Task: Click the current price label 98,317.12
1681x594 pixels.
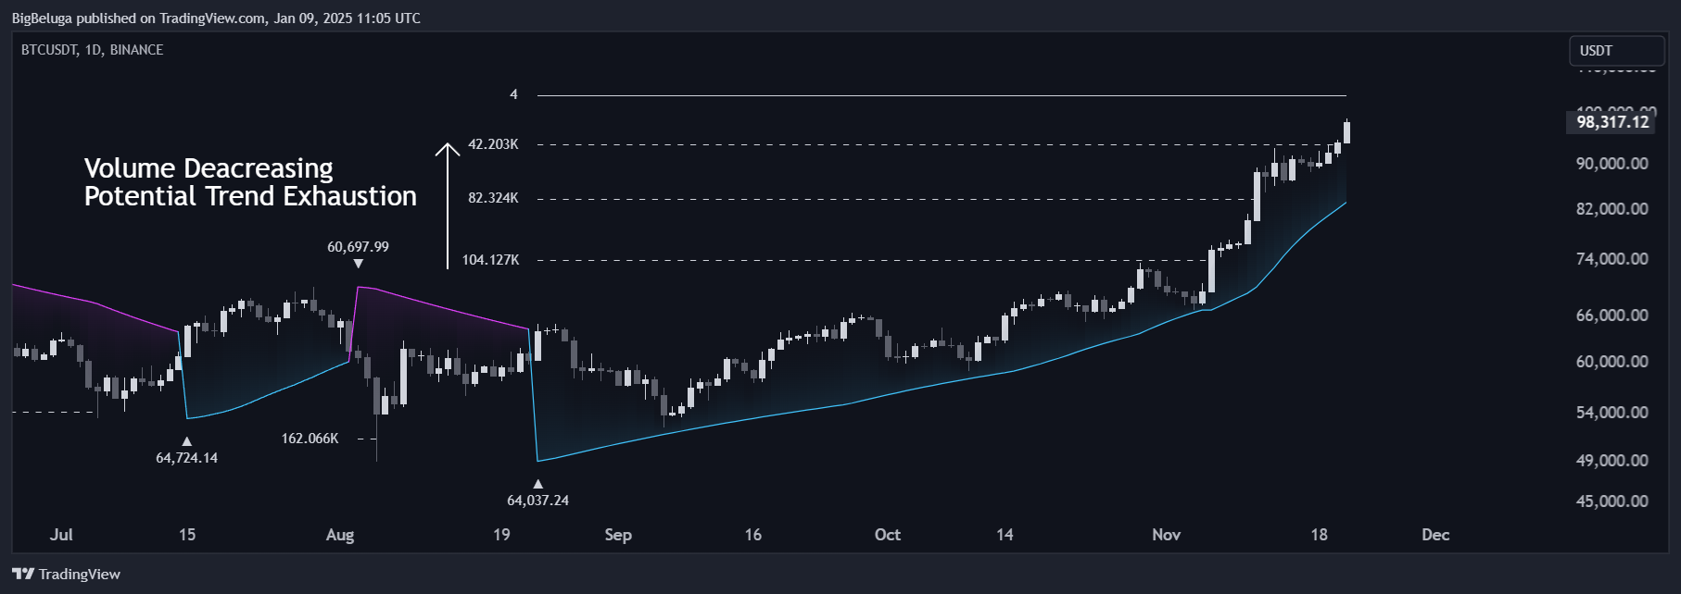Action: click(1612, 121)
